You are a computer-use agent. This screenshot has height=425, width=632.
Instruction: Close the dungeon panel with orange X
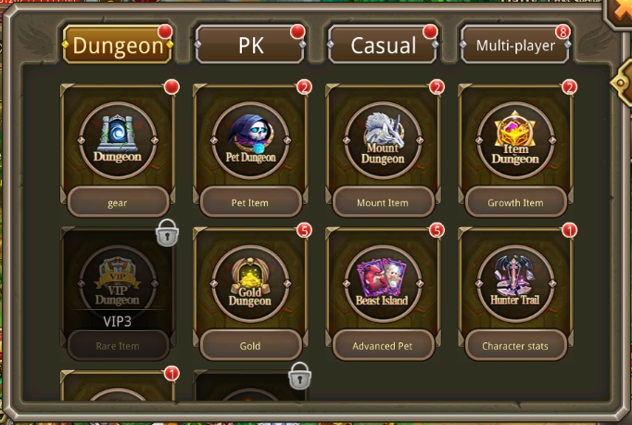pos(620,11)
